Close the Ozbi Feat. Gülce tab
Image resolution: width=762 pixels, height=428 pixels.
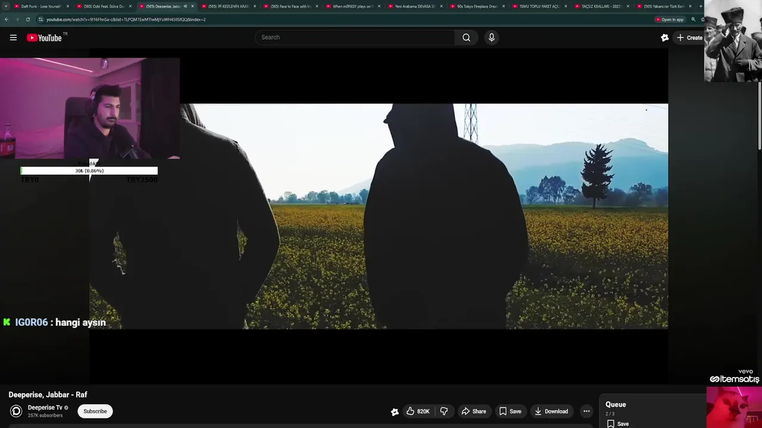pos(130,6)
